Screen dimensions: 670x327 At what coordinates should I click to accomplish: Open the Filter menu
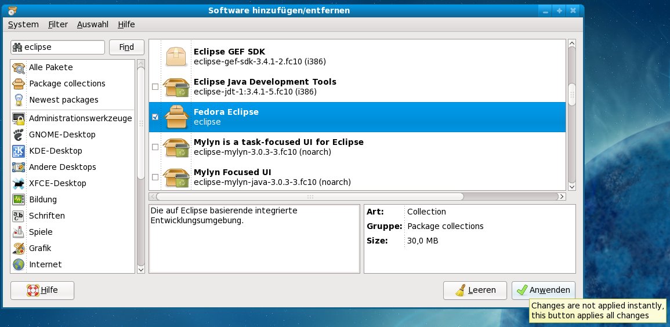(58, 24)
